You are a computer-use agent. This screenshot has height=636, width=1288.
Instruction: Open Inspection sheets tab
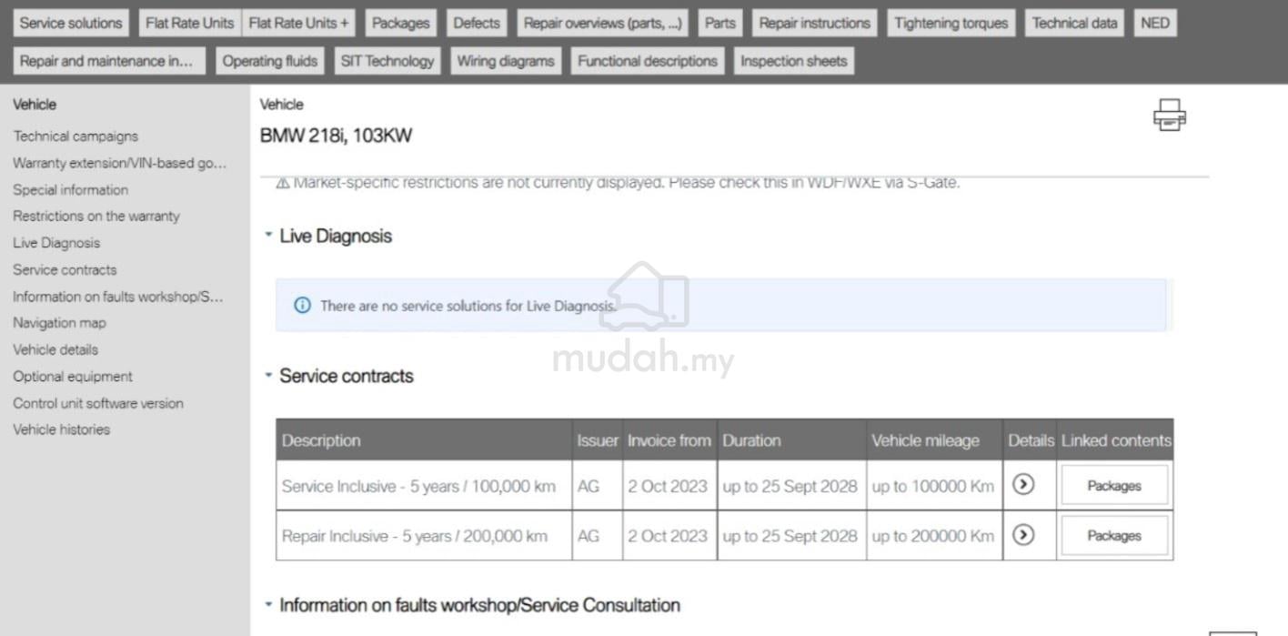(x=793, y=62)
